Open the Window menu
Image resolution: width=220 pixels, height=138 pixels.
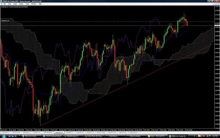tap(34, 4)
